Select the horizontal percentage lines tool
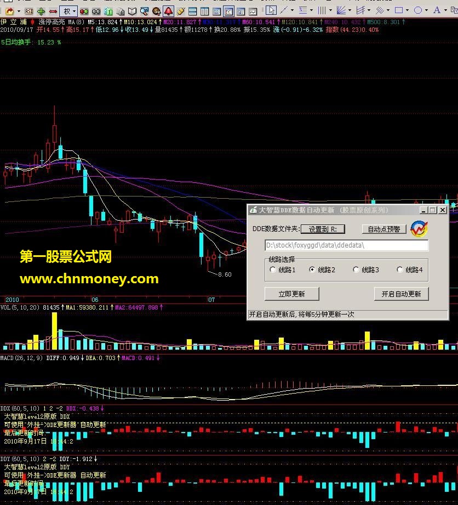Image resolution: width=458 pixels, height=505 pixels. coord(303,10)
